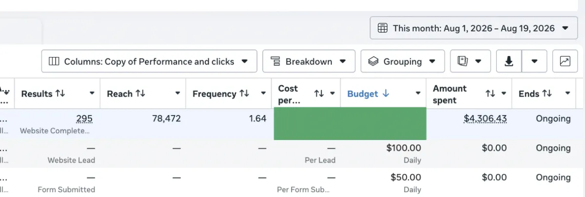Open the date range picker for Aug 2026
This screenshot has width=585, height=197.
pos(474,28)
